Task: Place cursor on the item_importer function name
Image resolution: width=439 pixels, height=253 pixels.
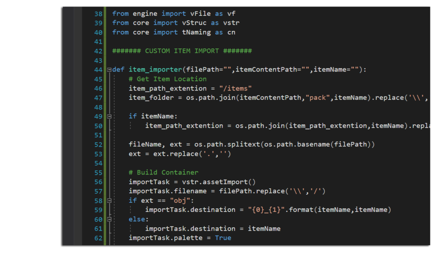Action: 155,69
